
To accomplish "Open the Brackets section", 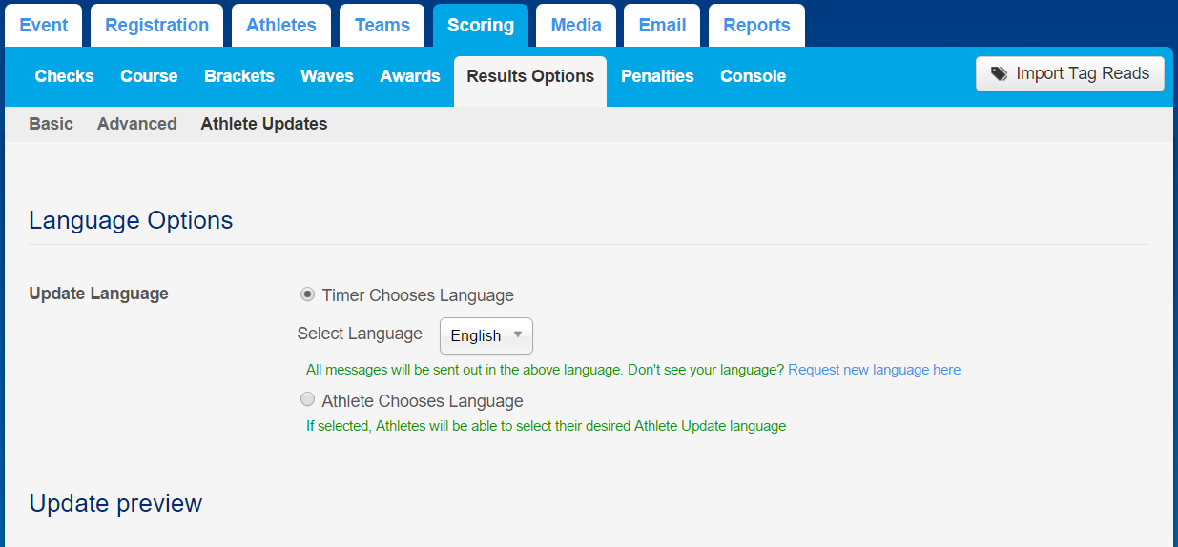I will click(239, 76).
